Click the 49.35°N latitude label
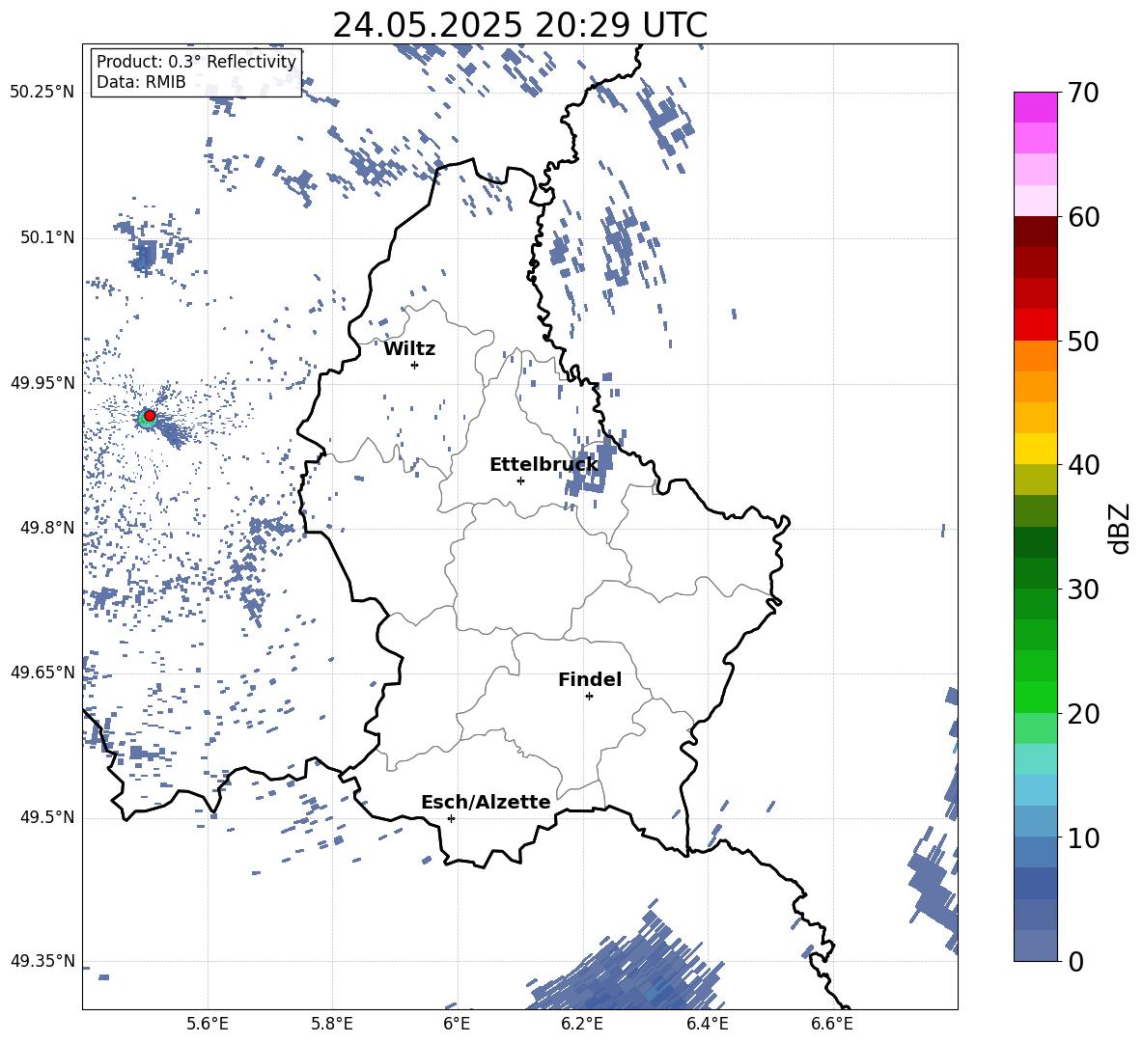1143x1043 pixels. click(x=42, y=961)
